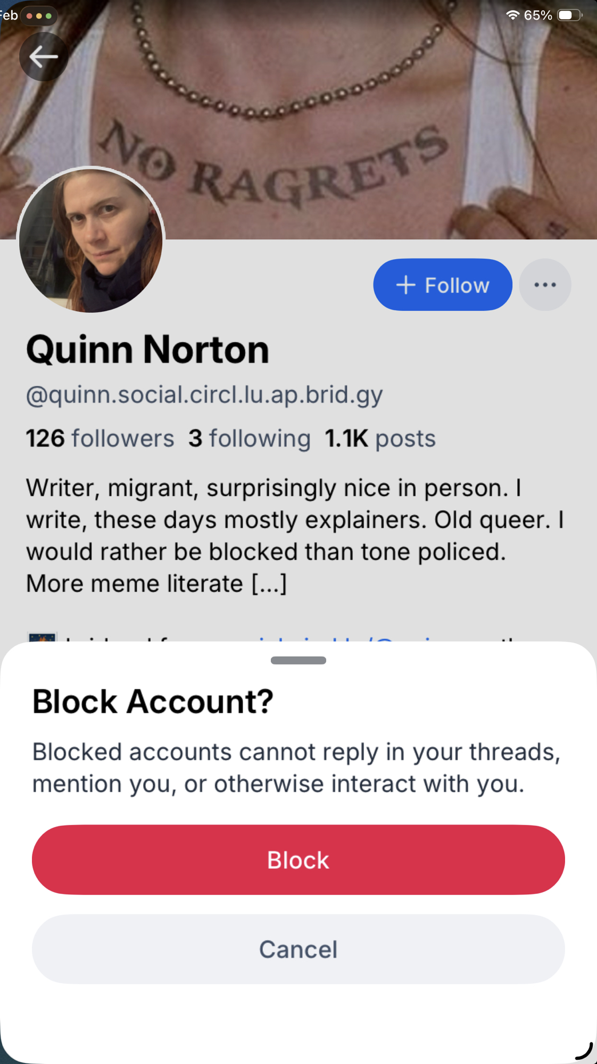
Task: Tap the corner resize handle at bottom right
Action: (x=584, y=1051)
